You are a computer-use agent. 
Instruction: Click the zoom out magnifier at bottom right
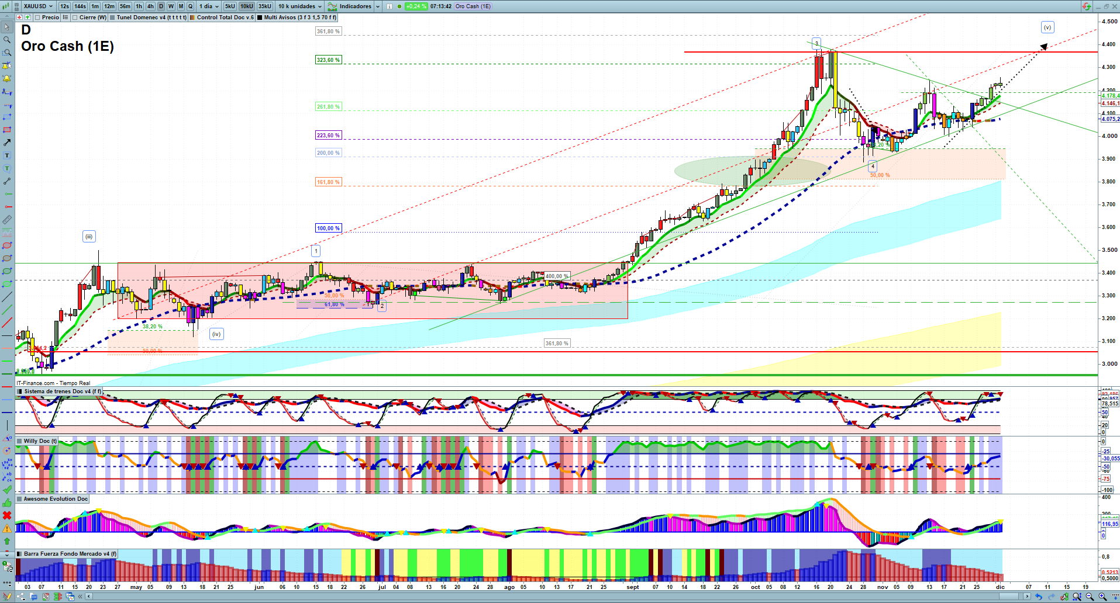pyautogui.click(x=1090, y=597)
